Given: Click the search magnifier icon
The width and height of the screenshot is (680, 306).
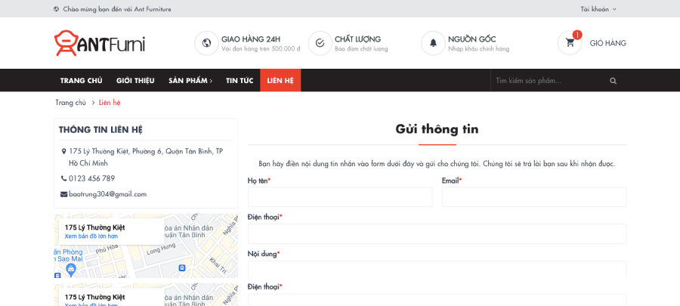Looking at the screenshot, I should coord(613,81).
